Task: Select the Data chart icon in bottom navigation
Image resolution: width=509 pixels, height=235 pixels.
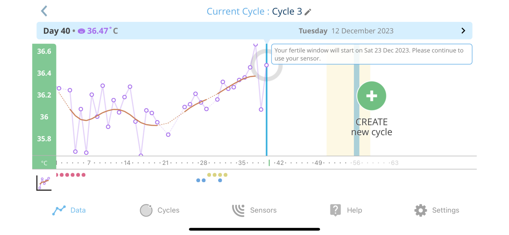Action: tap(58, 210)
